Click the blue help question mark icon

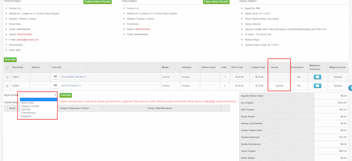[x=350, y=88]
